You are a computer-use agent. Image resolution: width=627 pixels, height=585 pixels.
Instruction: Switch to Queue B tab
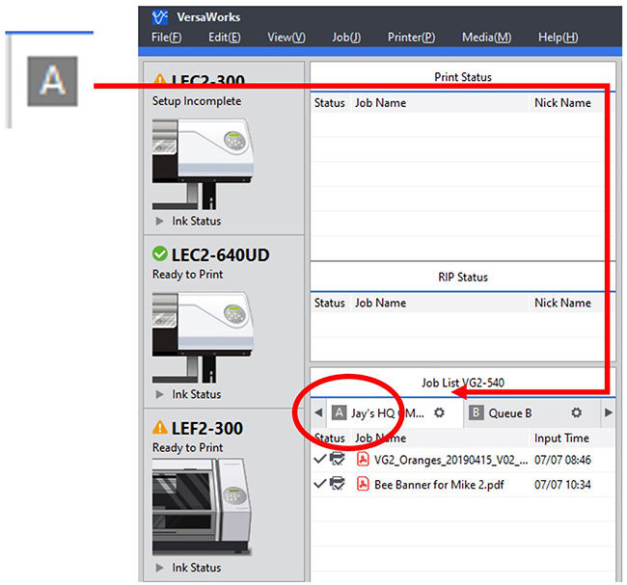pyautogui.click(x=532, y=412)
